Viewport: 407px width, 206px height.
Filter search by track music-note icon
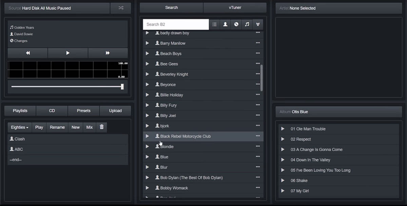tap(247, 24)
